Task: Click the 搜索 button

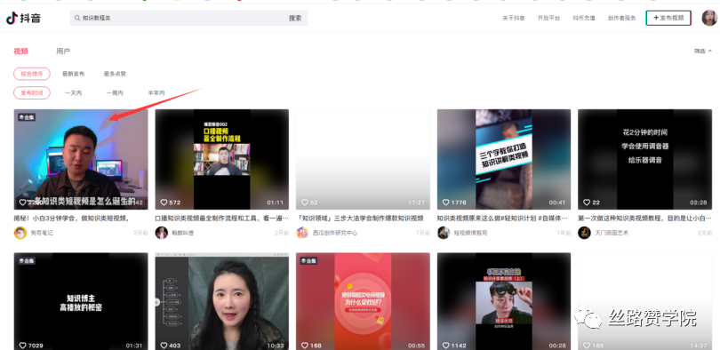Action: coord(295,18)
